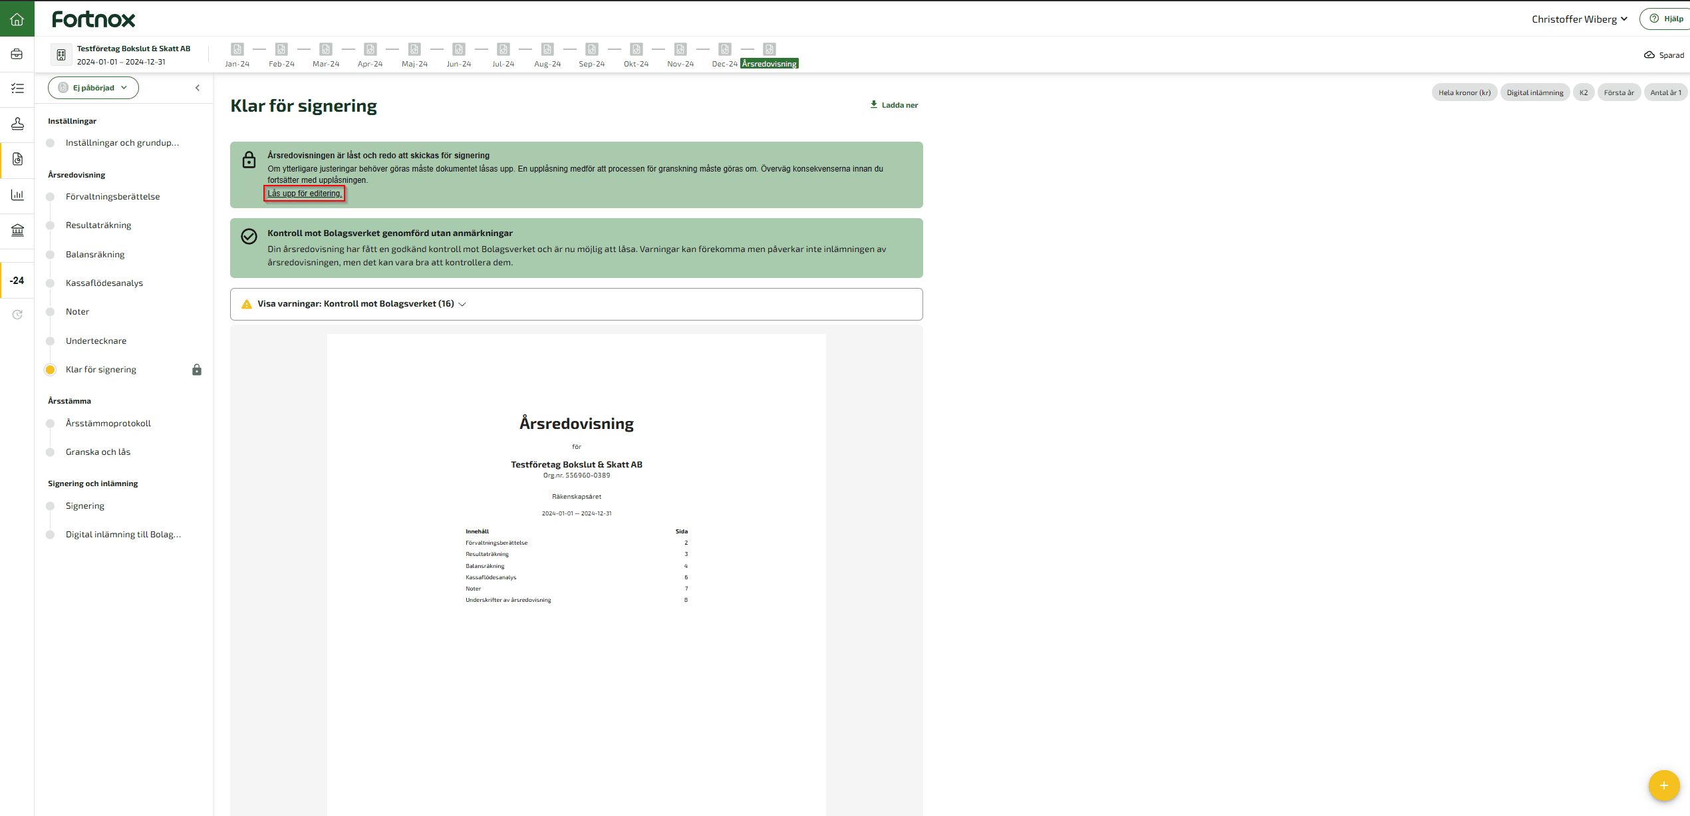The width and height of the screenshot is (1690, 816).
Task: Click the Feb-24 period icon
Action: point(281,49)
